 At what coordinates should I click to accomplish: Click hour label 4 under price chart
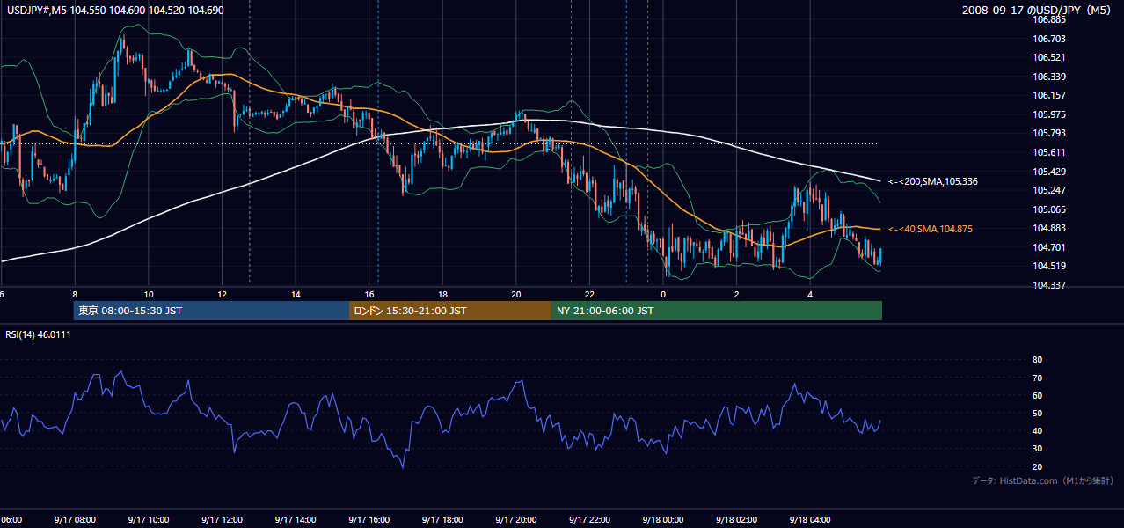[811, 294]
